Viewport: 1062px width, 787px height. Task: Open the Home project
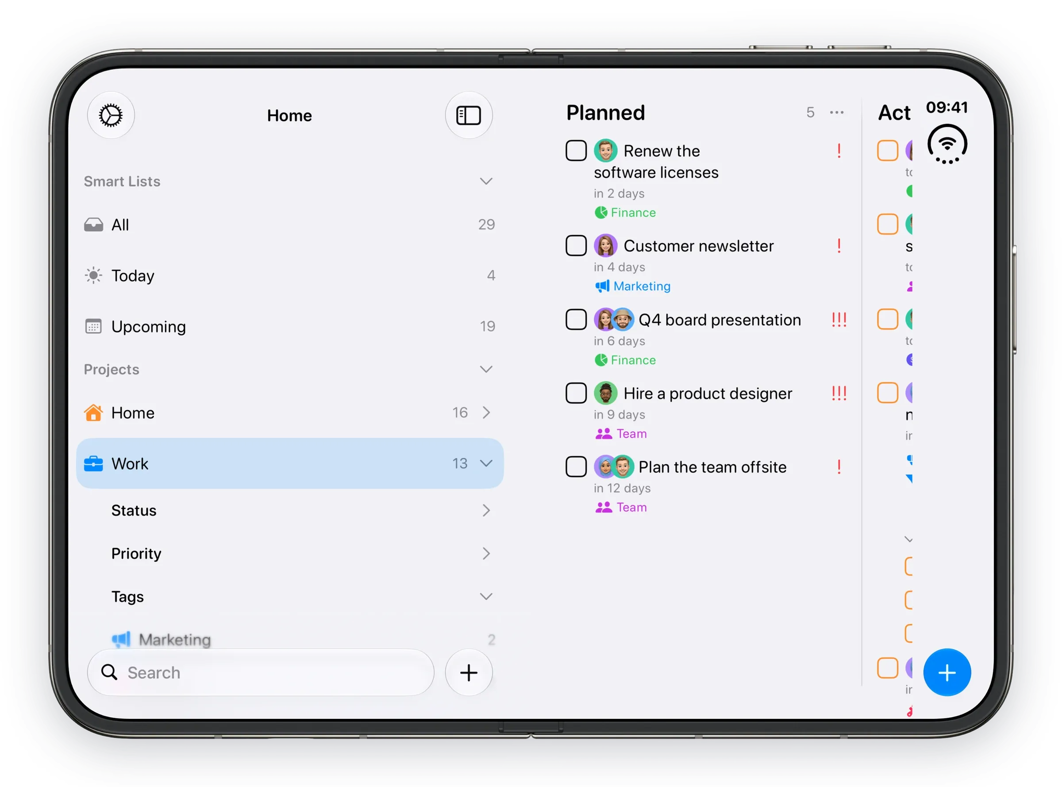click(289, 413)
